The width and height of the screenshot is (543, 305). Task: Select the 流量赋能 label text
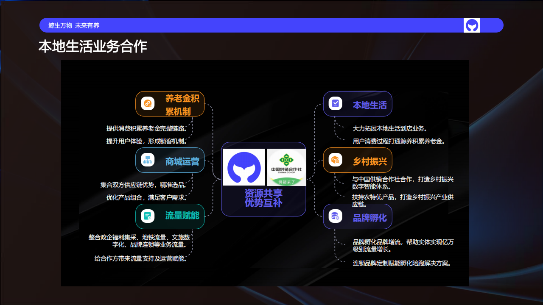tap(182, 216)
